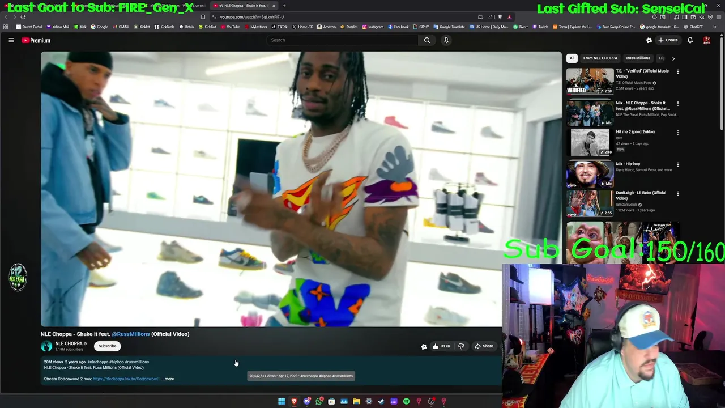The width and height of the screenshot is (725, 408).
Task: Open Mix - Hip-hop thumbnail
Action: [x=590, y=175]
